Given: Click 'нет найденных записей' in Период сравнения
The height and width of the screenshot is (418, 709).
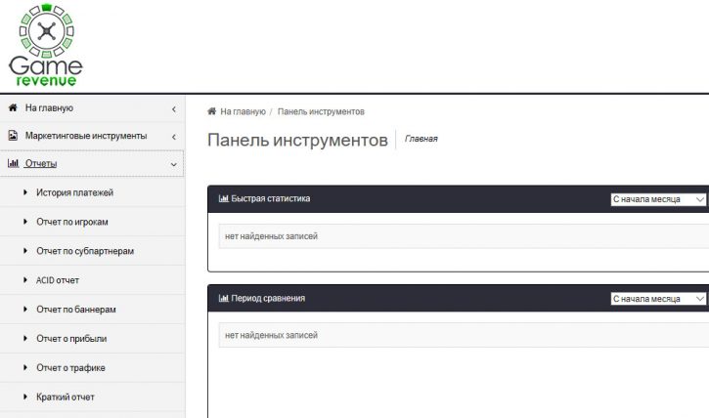Looking at the screenshot, I should 271,335.
